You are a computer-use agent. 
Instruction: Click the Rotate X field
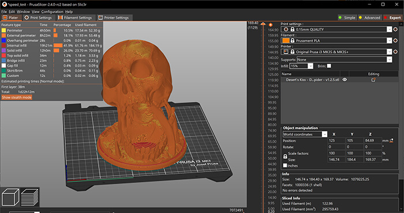click(336, 147)
